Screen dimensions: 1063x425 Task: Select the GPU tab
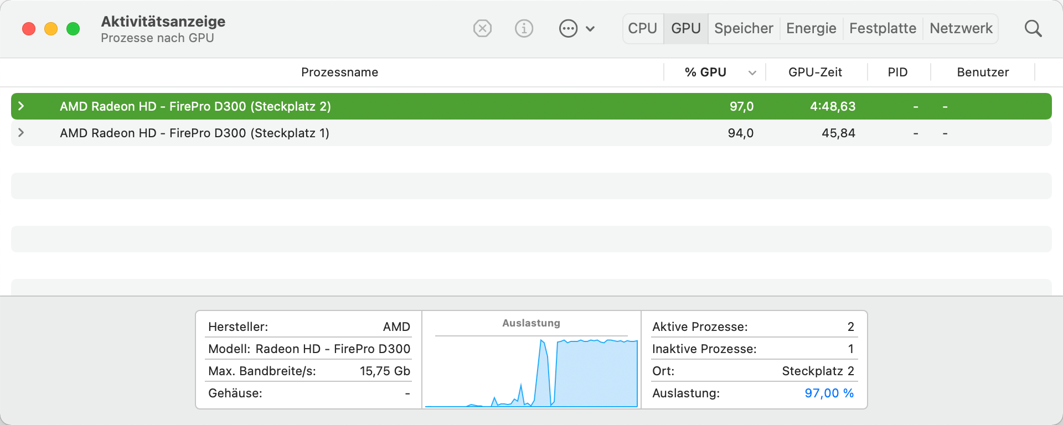coord(685,28)
